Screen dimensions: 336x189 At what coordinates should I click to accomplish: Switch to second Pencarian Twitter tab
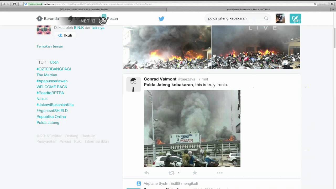coord(249,9)
